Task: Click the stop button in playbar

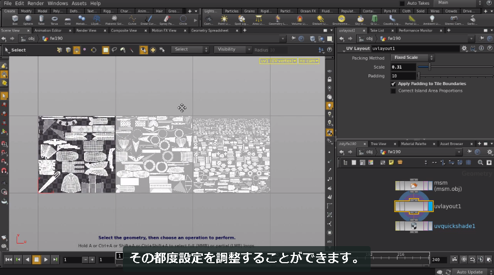Action: click(37, 260)
